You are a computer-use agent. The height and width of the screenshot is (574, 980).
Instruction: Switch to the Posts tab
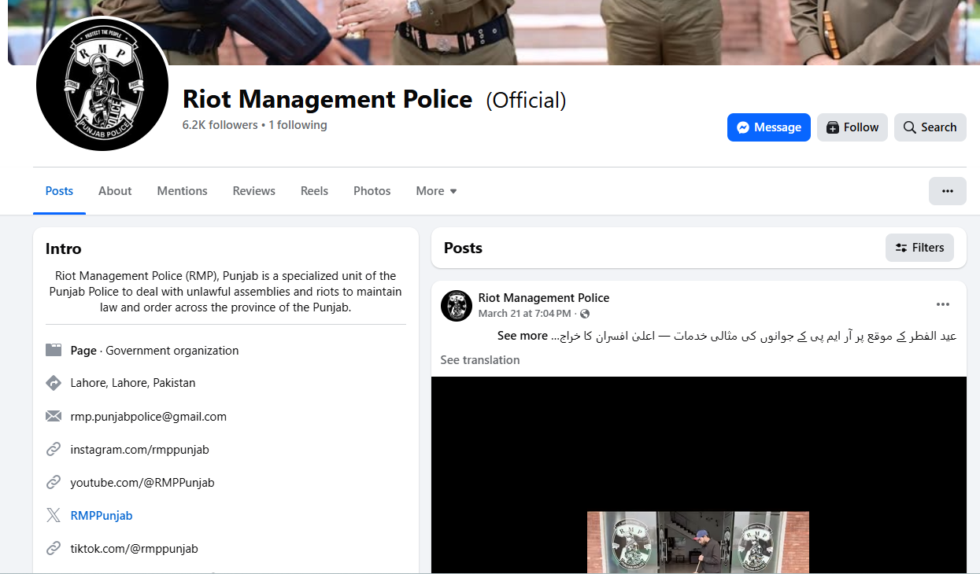(59, 191)
